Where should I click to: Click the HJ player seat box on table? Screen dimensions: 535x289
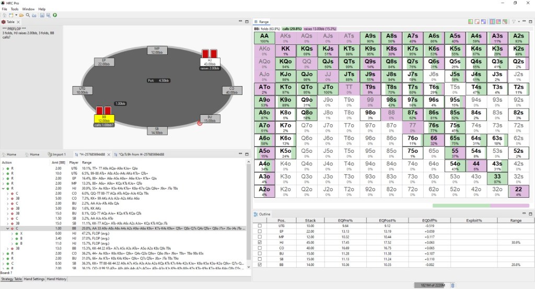210,63
